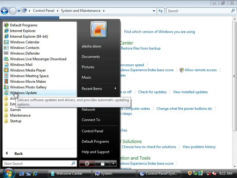The image size is (237, 178).
Task: Click Check for updates link
Action: click(x=152, y=92)
